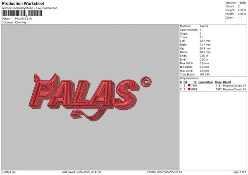Click the barcode below the software name
This screenshot has width=248, height=175.
click(x=22, y=13)
